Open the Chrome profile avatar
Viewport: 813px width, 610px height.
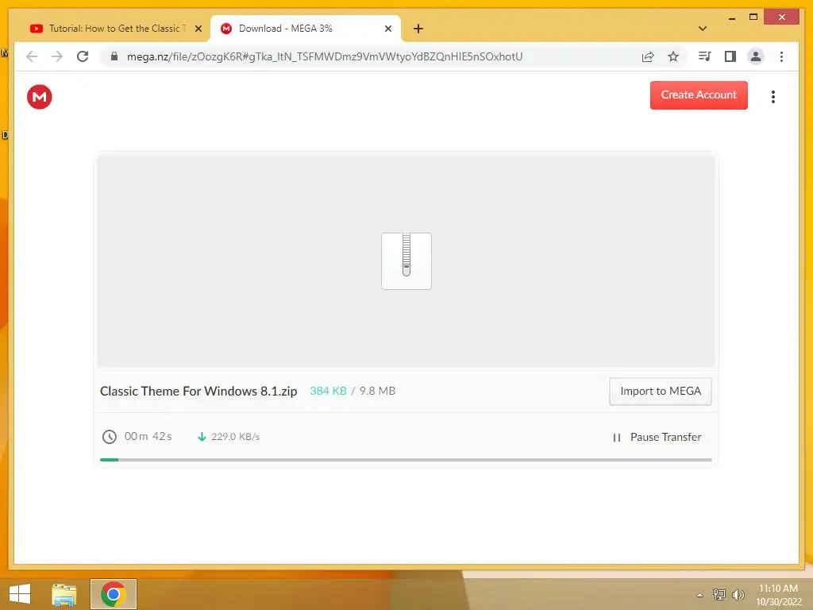coord(756,56)
